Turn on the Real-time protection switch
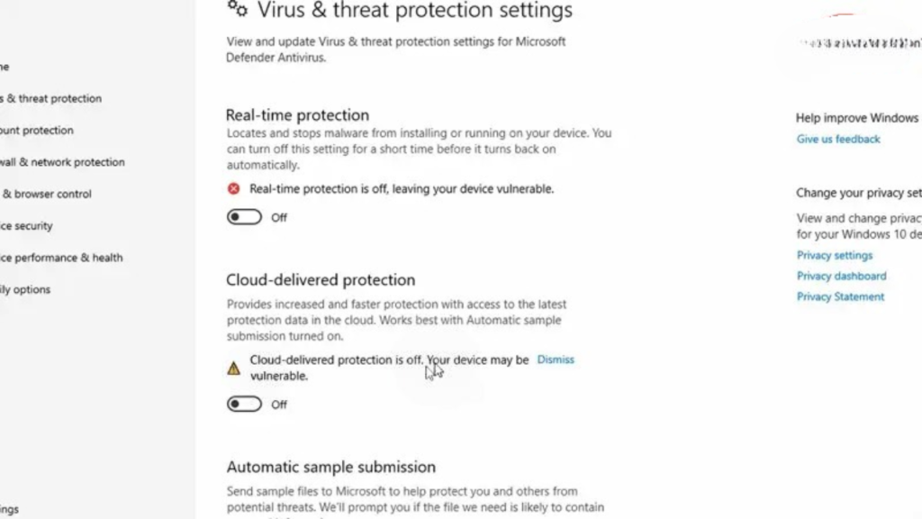922x519 pixels. coord(244,217)
